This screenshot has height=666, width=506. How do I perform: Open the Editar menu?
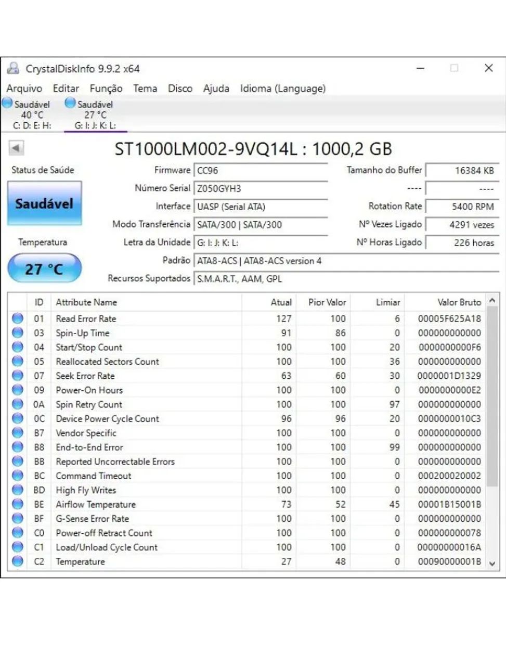click(66, 88)
